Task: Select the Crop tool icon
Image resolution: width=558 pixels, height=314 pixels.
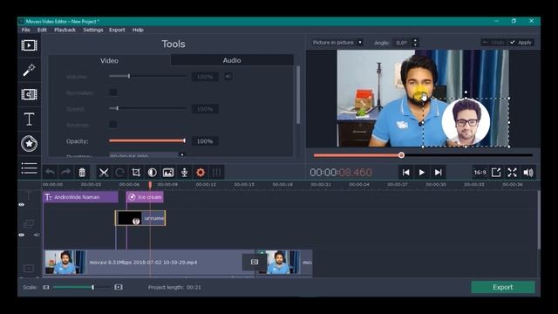Action: [136, 173]
